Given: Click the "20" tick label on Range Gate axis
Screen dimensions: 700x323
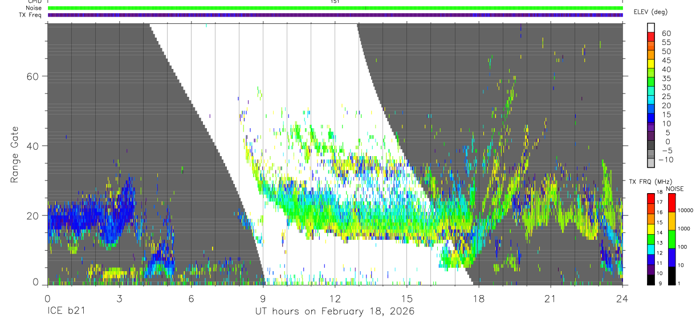Looking at the screenshot, I should click(32, 215).
